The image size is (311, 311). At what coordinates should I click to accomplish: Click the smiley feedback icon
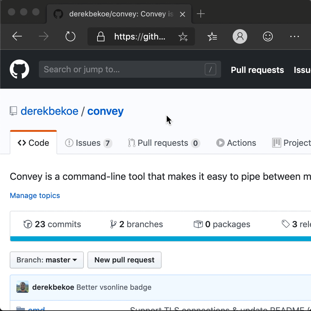pos(268,36)
